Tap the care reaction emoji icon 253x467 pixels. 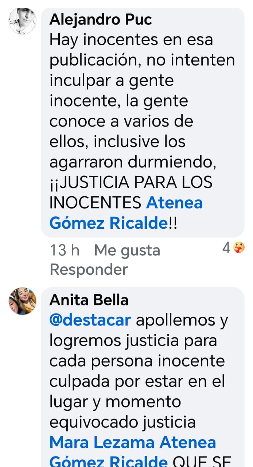(239, 248)
